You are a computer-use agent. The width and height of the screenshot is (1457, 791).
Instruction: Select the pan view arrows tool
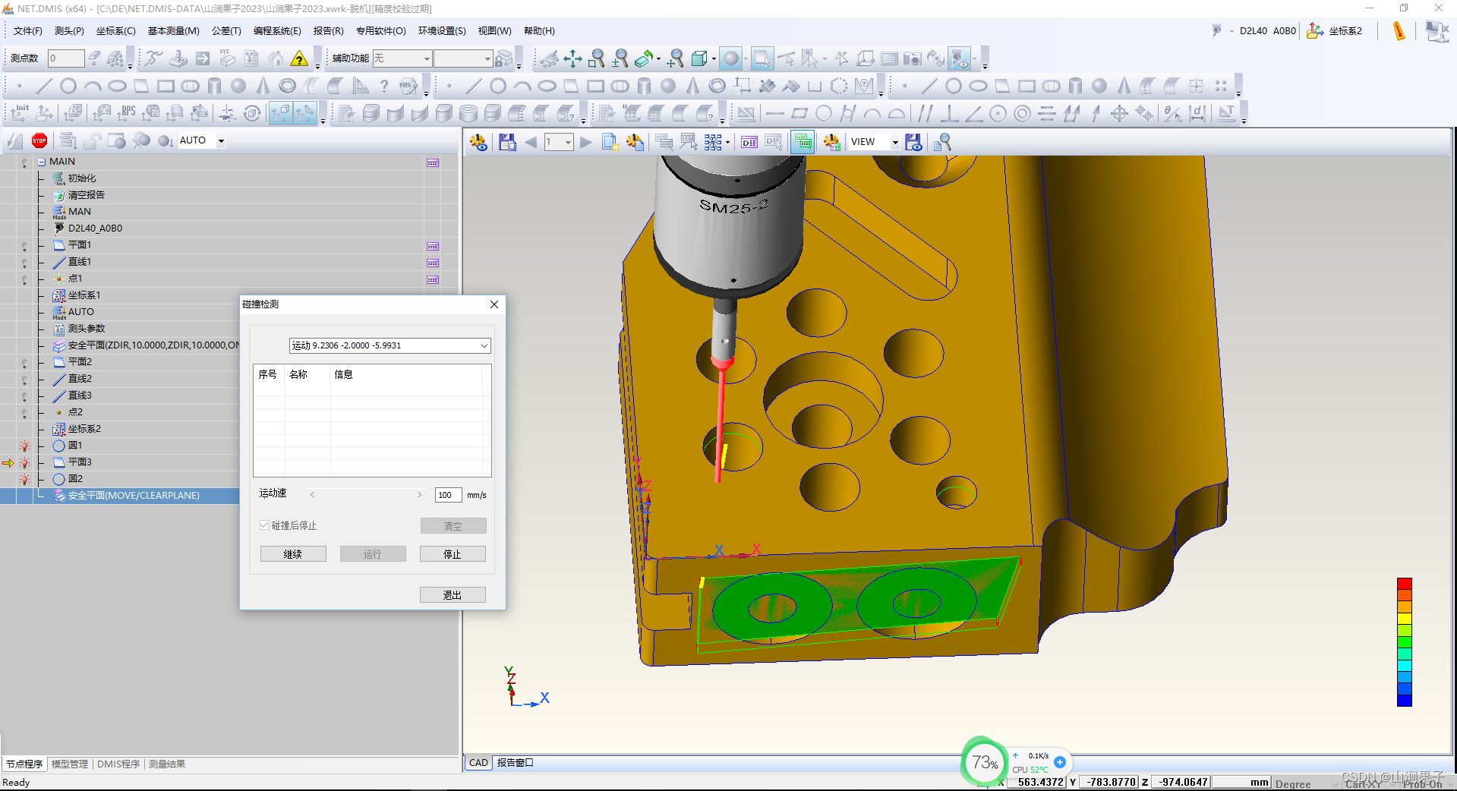(572, 58)
